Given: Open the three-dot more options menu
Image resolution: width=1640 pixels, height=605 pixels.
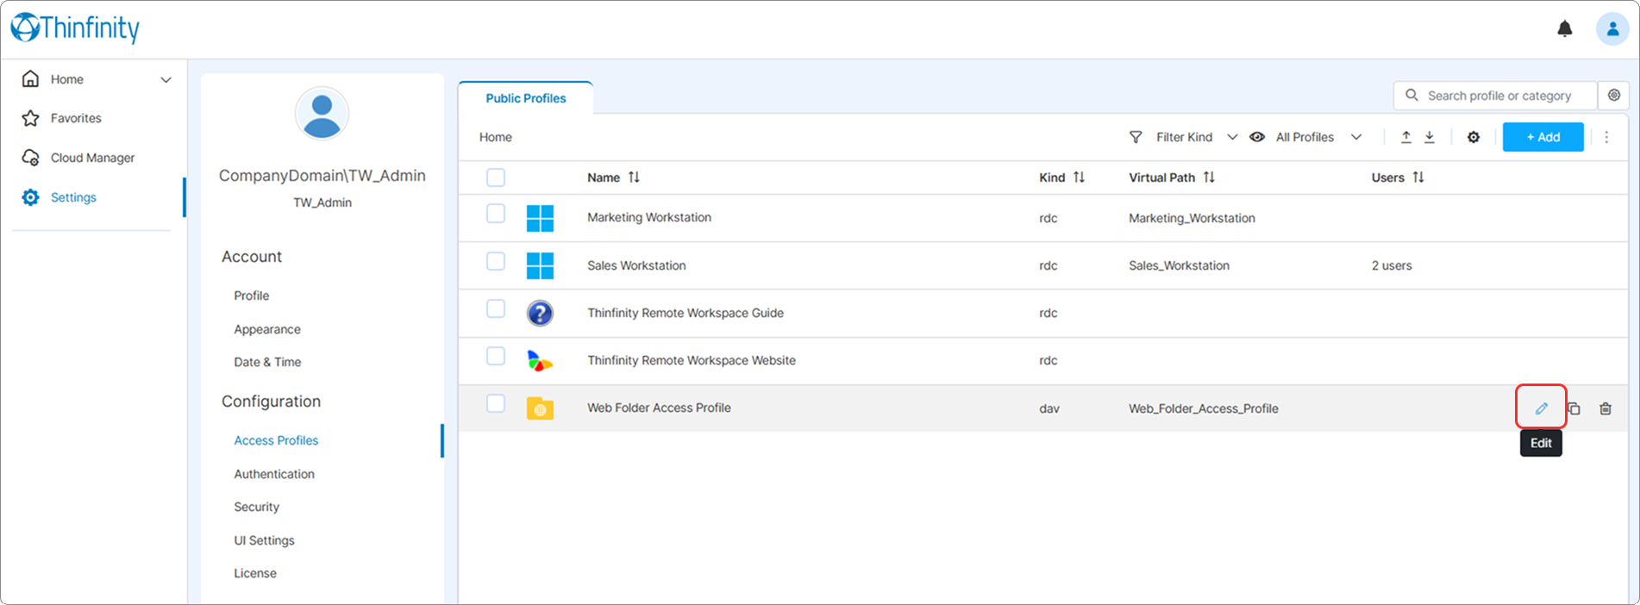Looking at the screenshot, I should pyautogui.click(x=1606, y=137).
